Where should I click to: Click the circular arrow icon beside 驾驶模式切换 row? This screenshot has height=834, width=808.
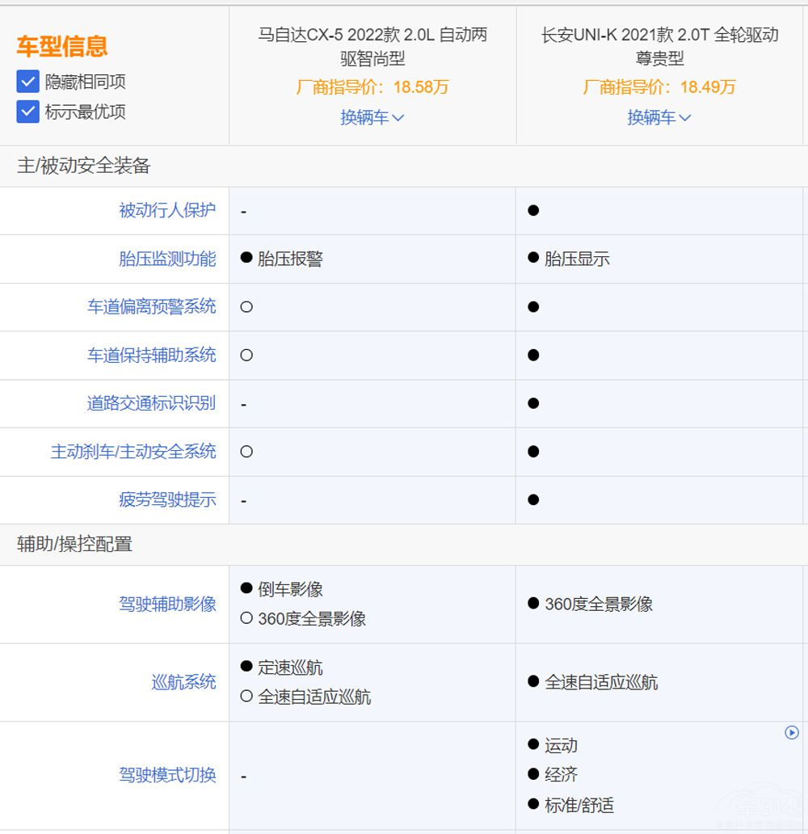(793, 732)
